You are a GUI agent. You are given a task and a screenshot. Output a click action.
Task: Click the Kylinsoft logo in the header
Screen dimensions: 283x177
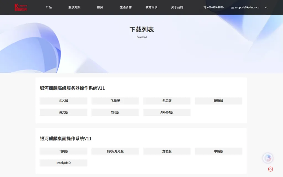(21, 7)
